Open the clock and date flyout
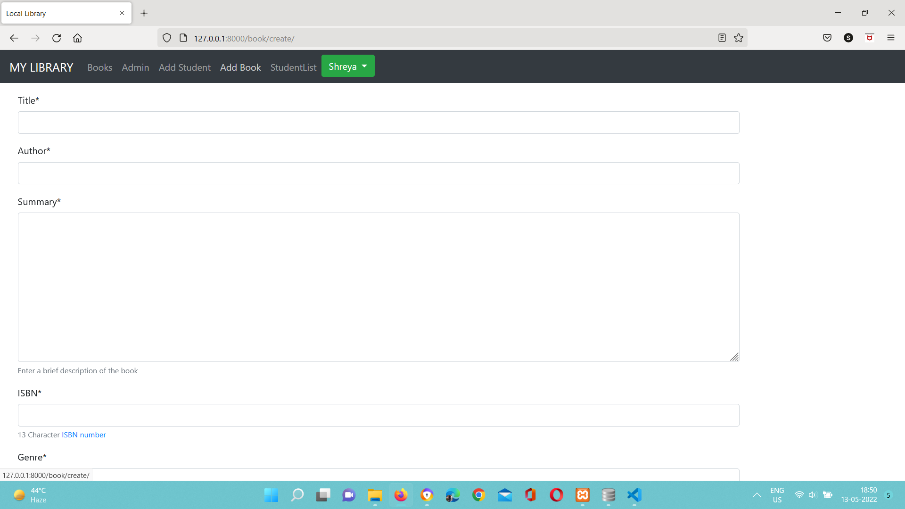Viewport: 905px width, 509px height. click(859, 495)
